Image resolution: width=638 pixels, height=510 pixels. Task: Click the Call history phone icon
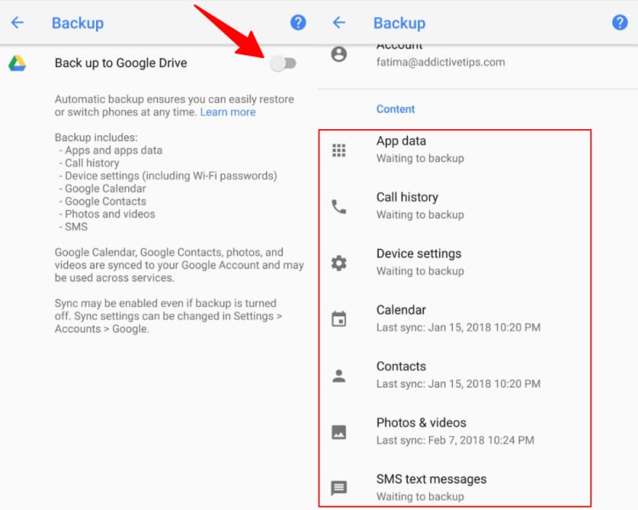338,207
